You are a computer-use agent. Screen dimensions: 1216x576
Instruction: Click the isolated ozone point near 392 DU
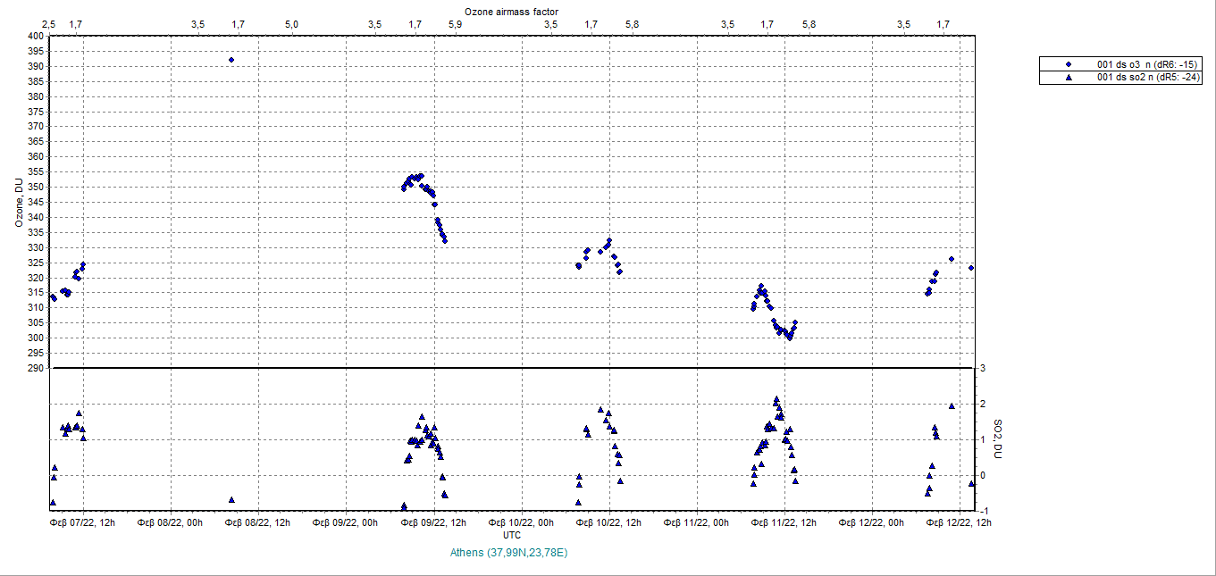click(x=231, y=60)
